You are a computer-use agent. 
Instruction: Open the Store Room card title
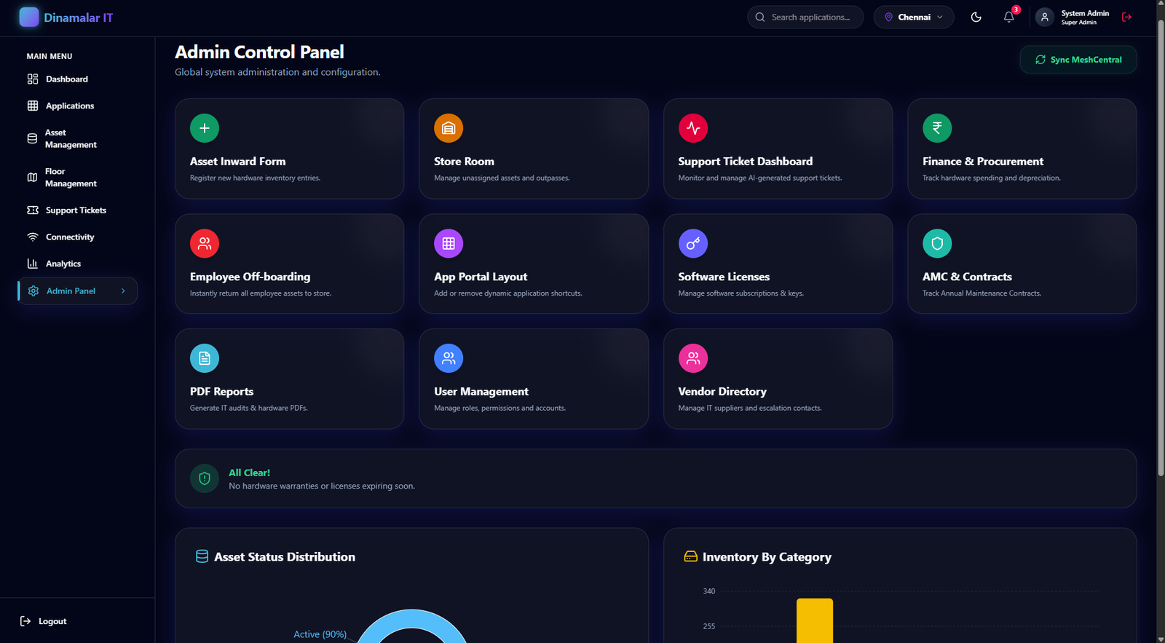tap(464, 162)
